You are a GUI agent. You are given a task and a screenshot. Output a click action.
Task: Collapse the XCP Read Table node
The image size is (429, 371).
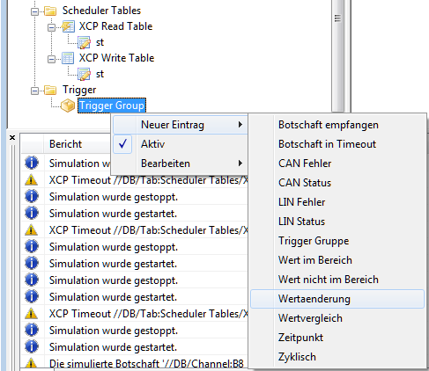tap(51, 27)
